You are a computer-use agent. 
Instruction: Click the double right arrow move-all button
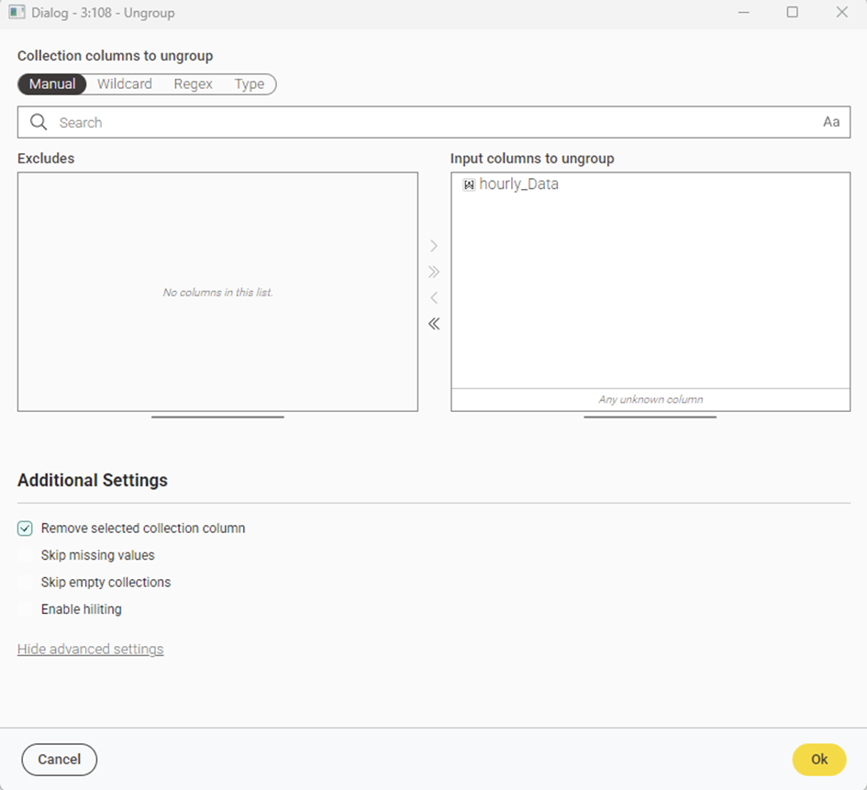434,272
